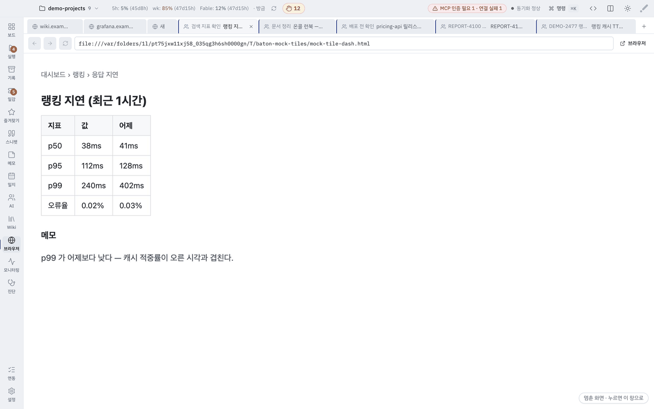Image resolution: width=654 pixels, height=409 pixels.
Task: Open the 설정 settings gear icon
Action: (x=11, y=394)
